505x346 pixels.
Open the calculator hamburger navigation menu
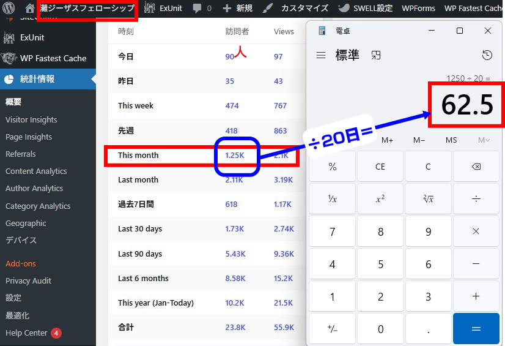point(321,55)
